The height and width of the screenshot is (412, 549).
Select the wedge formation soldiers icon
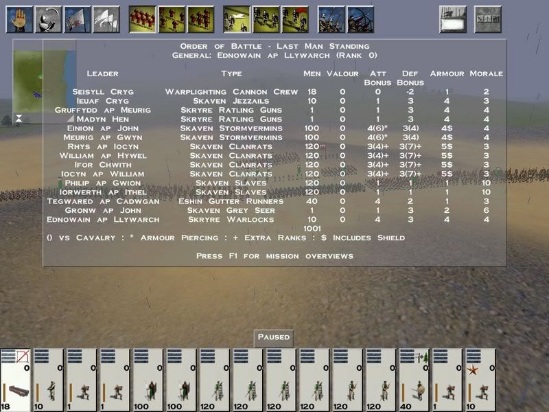point(200,20)
